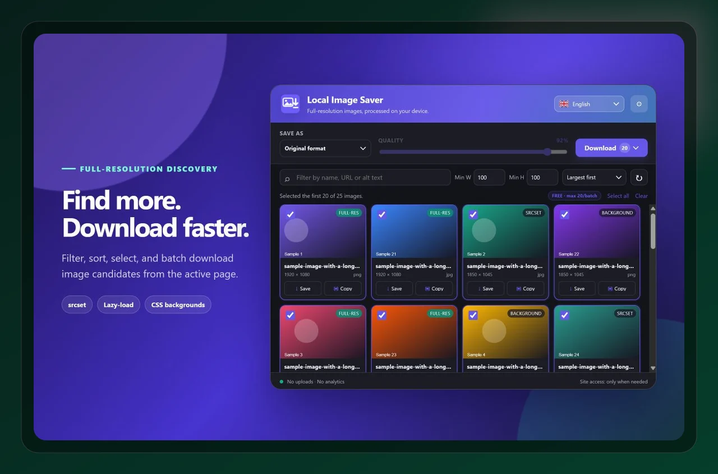Uncheck the Sample 22 image checkbox

(x=564, y=214)
